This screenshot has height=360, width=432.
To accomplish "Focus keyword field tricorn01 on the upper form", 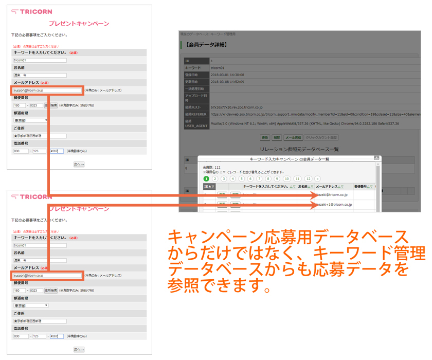I will pyautogui.click(x=40, y=60).
